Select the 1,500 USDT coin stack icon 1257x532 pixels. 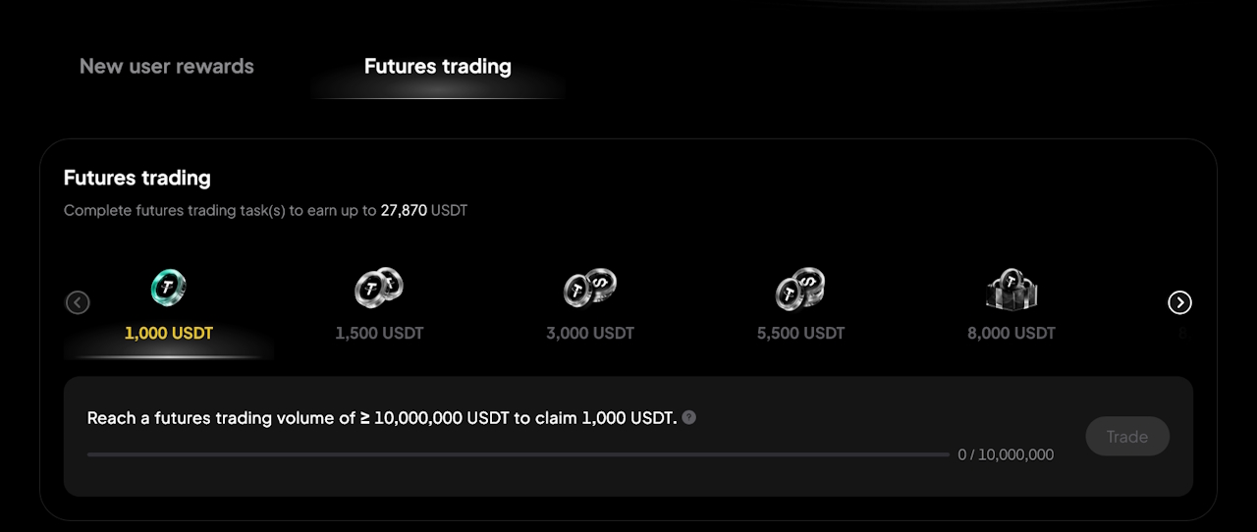pyautogui.click(x=379, y=288)
